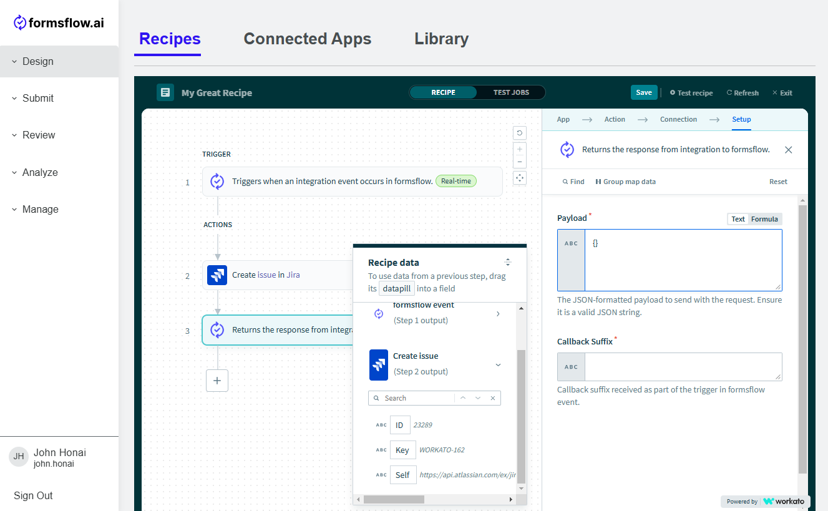The width and height of the screenshot is (828, 511).
Task: Switch Payload field to Text mode
Action: tap(738, 219)
